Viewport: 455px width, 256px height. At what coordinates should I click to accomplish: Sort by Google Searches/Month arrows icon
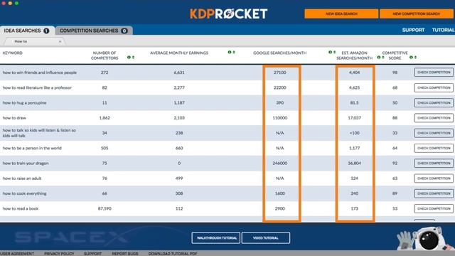click(335, 52)
